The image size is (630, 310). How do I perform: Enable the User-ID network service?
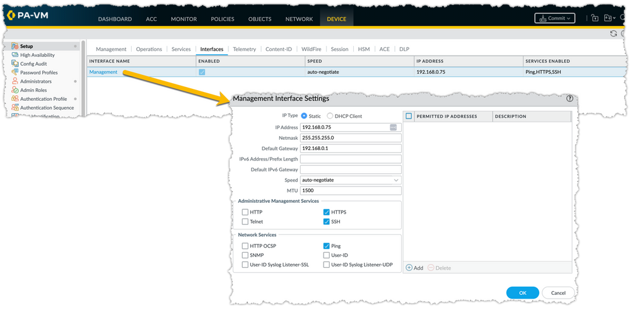pos(327,255)
